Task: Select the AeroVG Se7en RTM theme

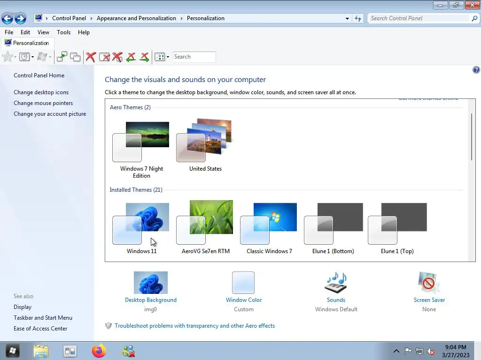Action: click(x=205, y=228)
